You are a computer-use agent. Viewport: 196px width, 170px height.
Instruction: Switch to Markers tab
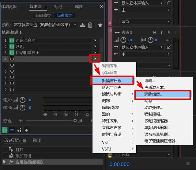tap(58, 7)
